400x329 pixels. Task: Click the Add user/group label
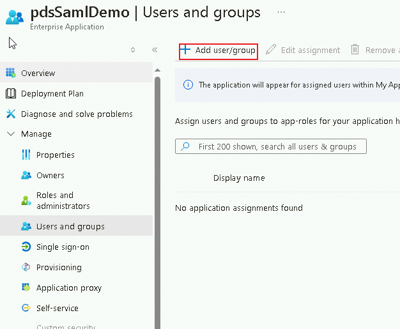(226, 50)
